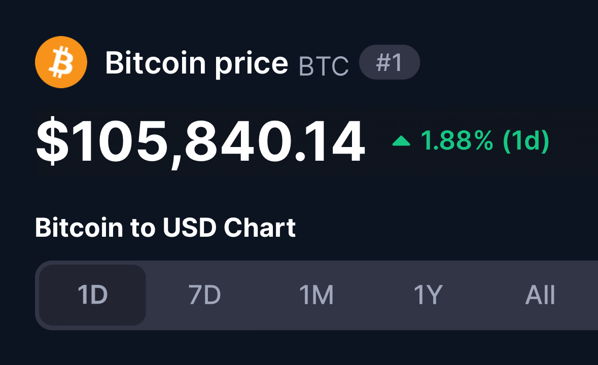Click the word Bitcoin in the title
Viewport: 598px width, 365px height.
coord(156,62)
